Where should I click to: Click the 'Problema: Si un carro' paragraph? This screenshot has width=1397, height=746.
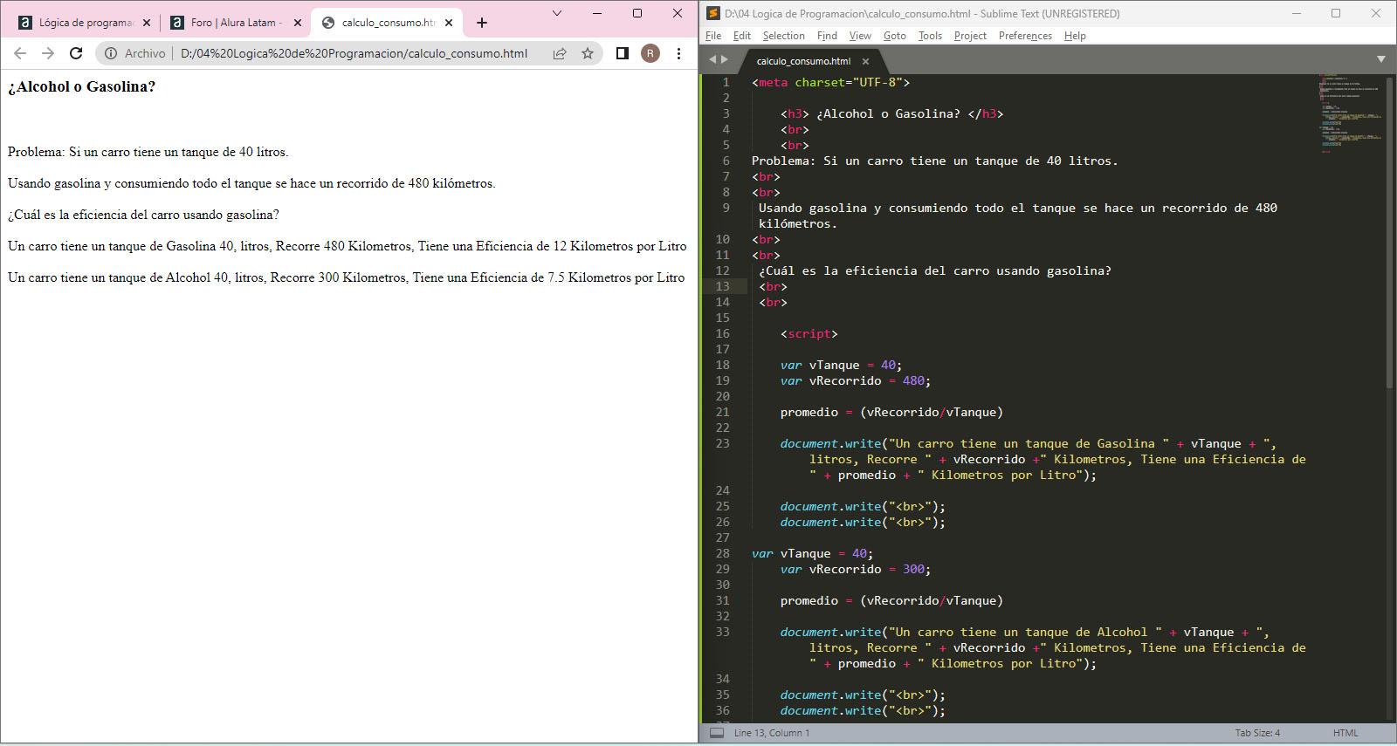point(148,152)
